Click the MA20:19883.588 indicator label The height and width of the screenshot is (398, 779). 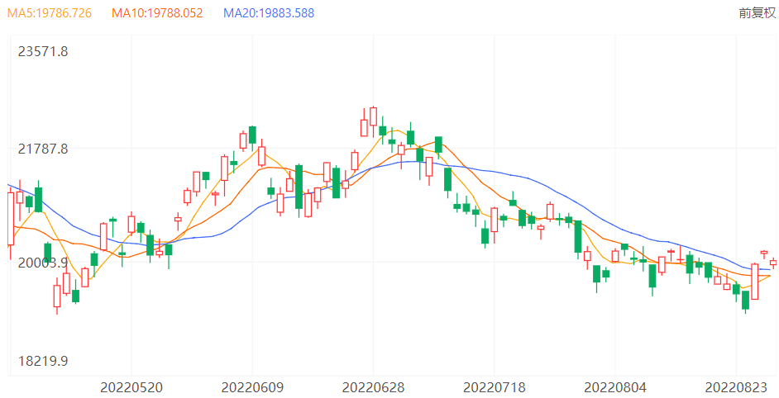tap(269, 13)
